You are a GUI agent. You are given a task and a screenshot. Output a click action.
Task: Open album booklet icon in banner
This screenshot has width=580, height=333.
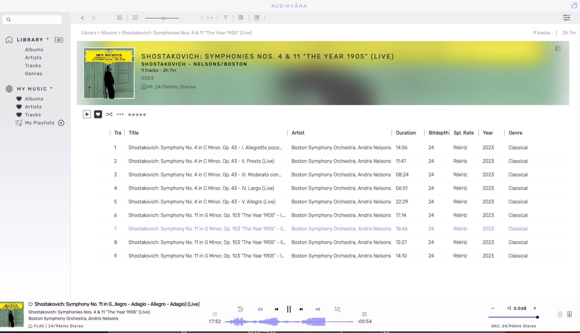coord(558,49)
